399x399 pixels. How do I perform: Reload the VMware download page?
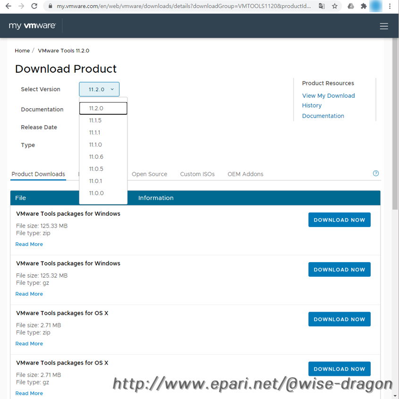(34, 6)
